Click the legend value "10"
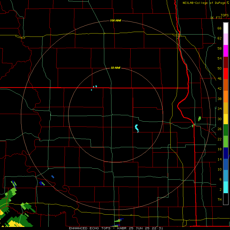The image size is (230, 230). coord(220,169)
